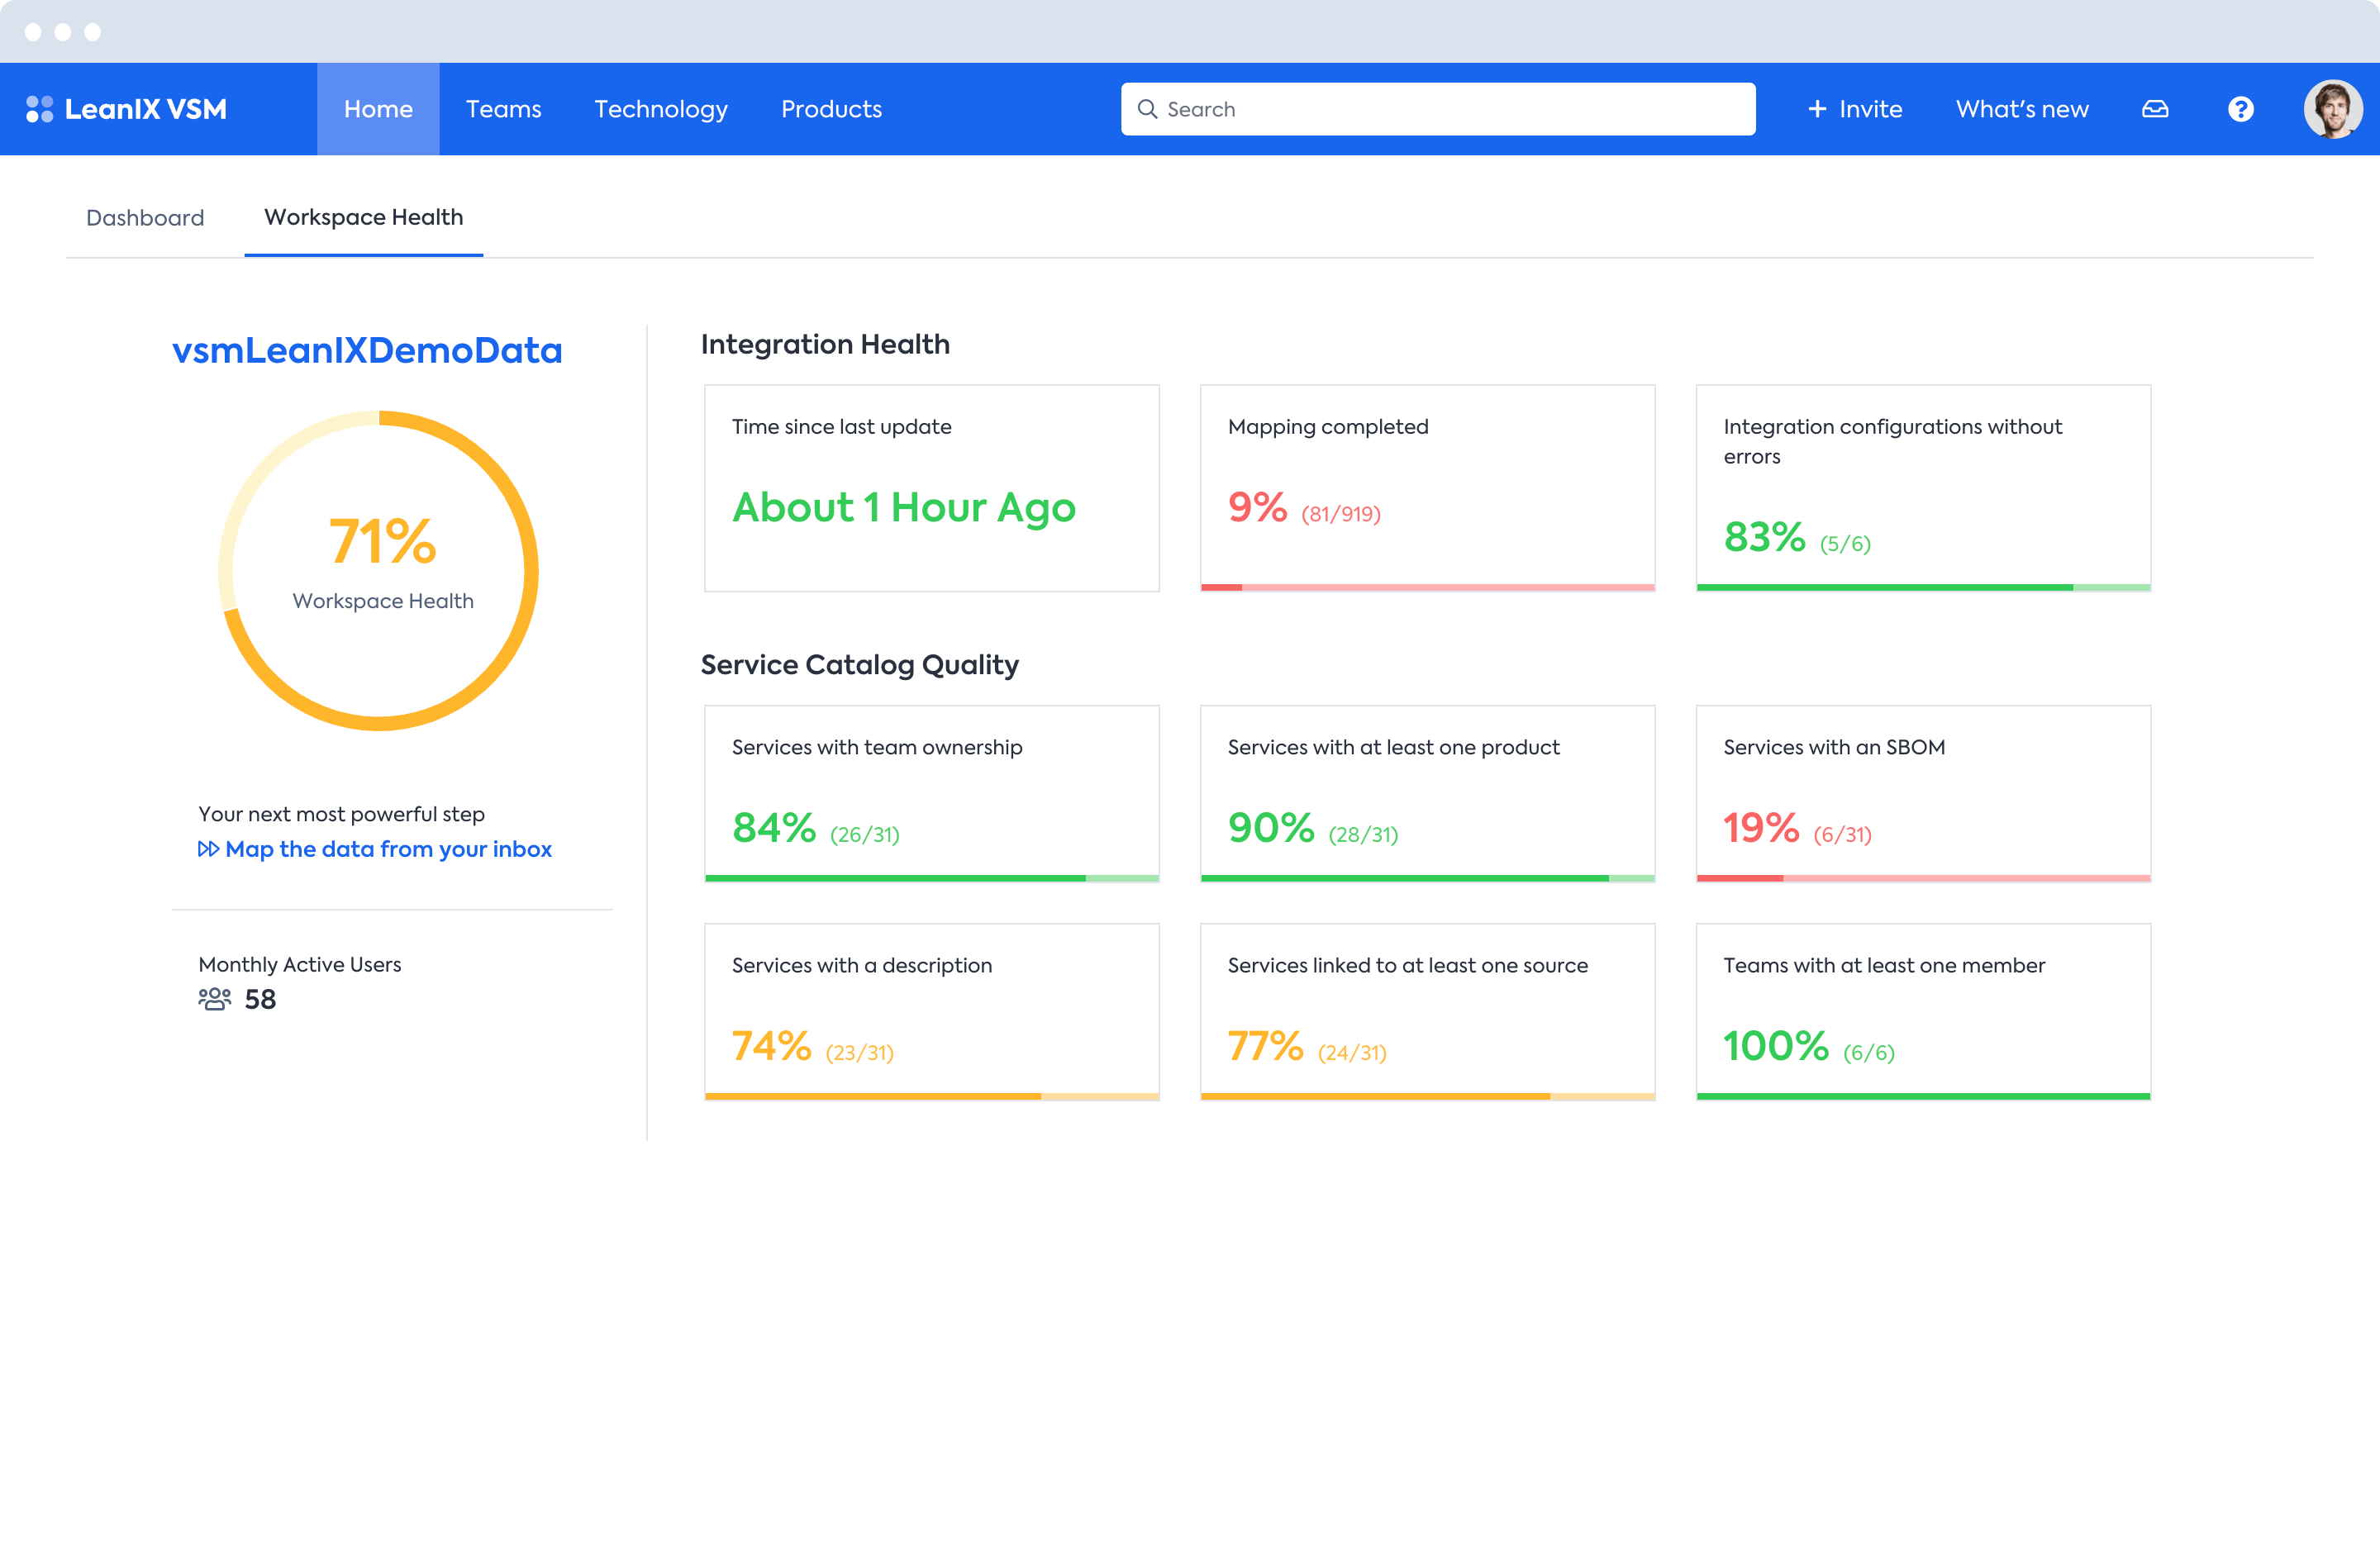Open the Mapping completed card
Viewport: 2380px width, 1550px height.
click(x=1428, y=488)
